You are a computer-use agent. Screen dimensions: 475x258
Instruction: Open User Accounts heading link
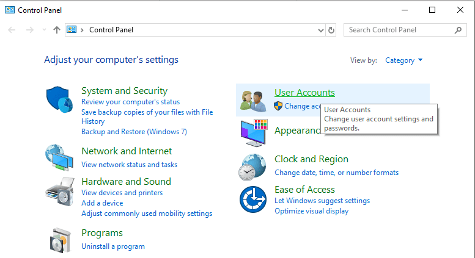(304, 93)
